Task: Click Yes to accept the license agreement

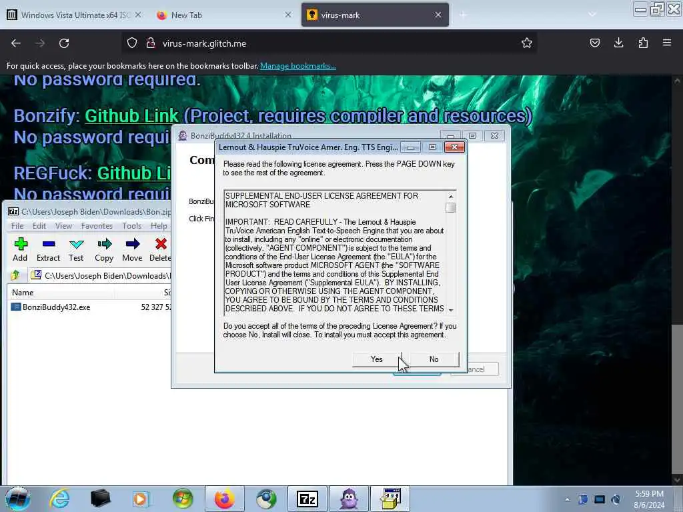Action: pos(377,359)
